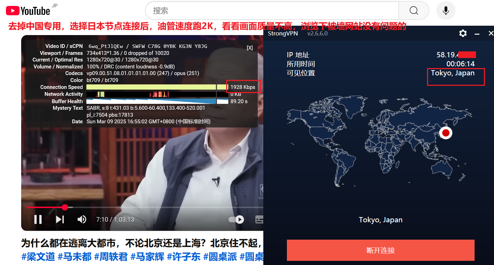Image resolution: width=494 pixels, height=265 pixels.
Task: Click the Tokyo location marker on map
Action: pyautogui.click(x=446, y=133)
